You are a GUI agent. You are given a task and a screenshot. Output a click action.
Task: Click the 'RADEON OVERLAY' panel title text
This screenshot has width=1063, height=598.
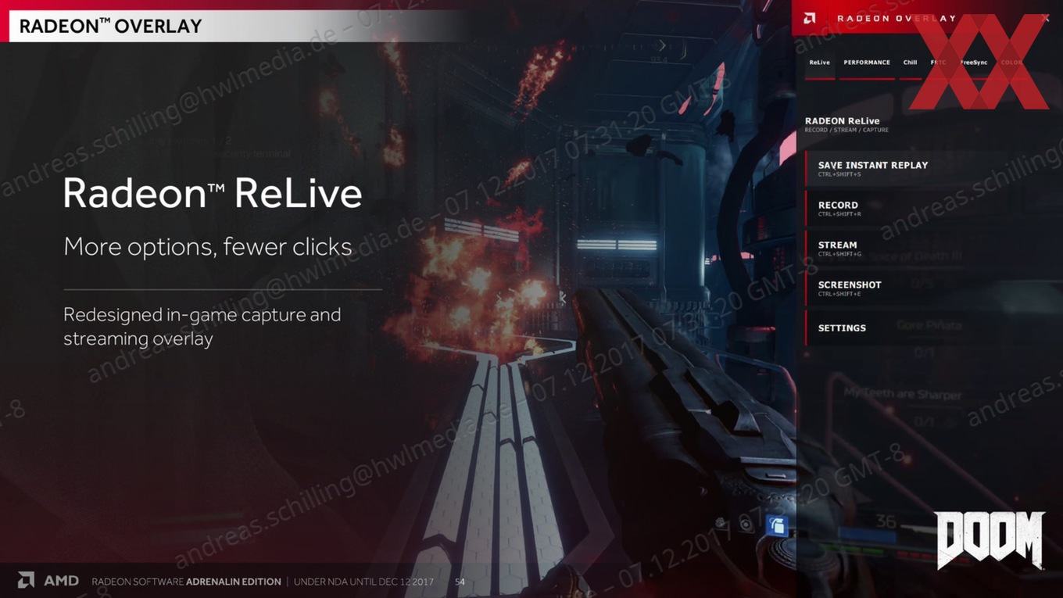(897, 18)
